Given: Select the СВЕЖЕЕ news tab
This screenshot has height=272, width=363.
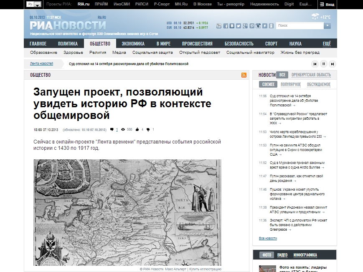Looking at the screenshot, I should pos(268,84).
